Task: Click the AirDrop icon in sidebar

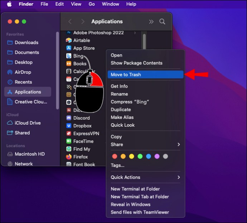Action: pos(10,72)
